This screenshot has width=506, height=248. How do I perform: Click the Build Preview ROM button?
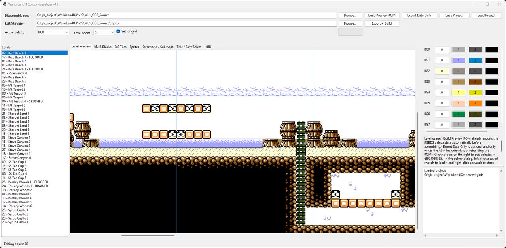pos(381,15)
